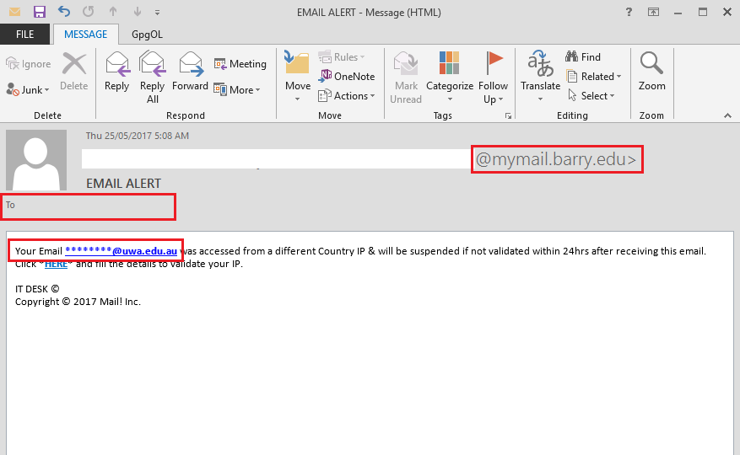The image size is (740, 455).
Task: Click the HERE link in email body
Action: coord(56,264)
